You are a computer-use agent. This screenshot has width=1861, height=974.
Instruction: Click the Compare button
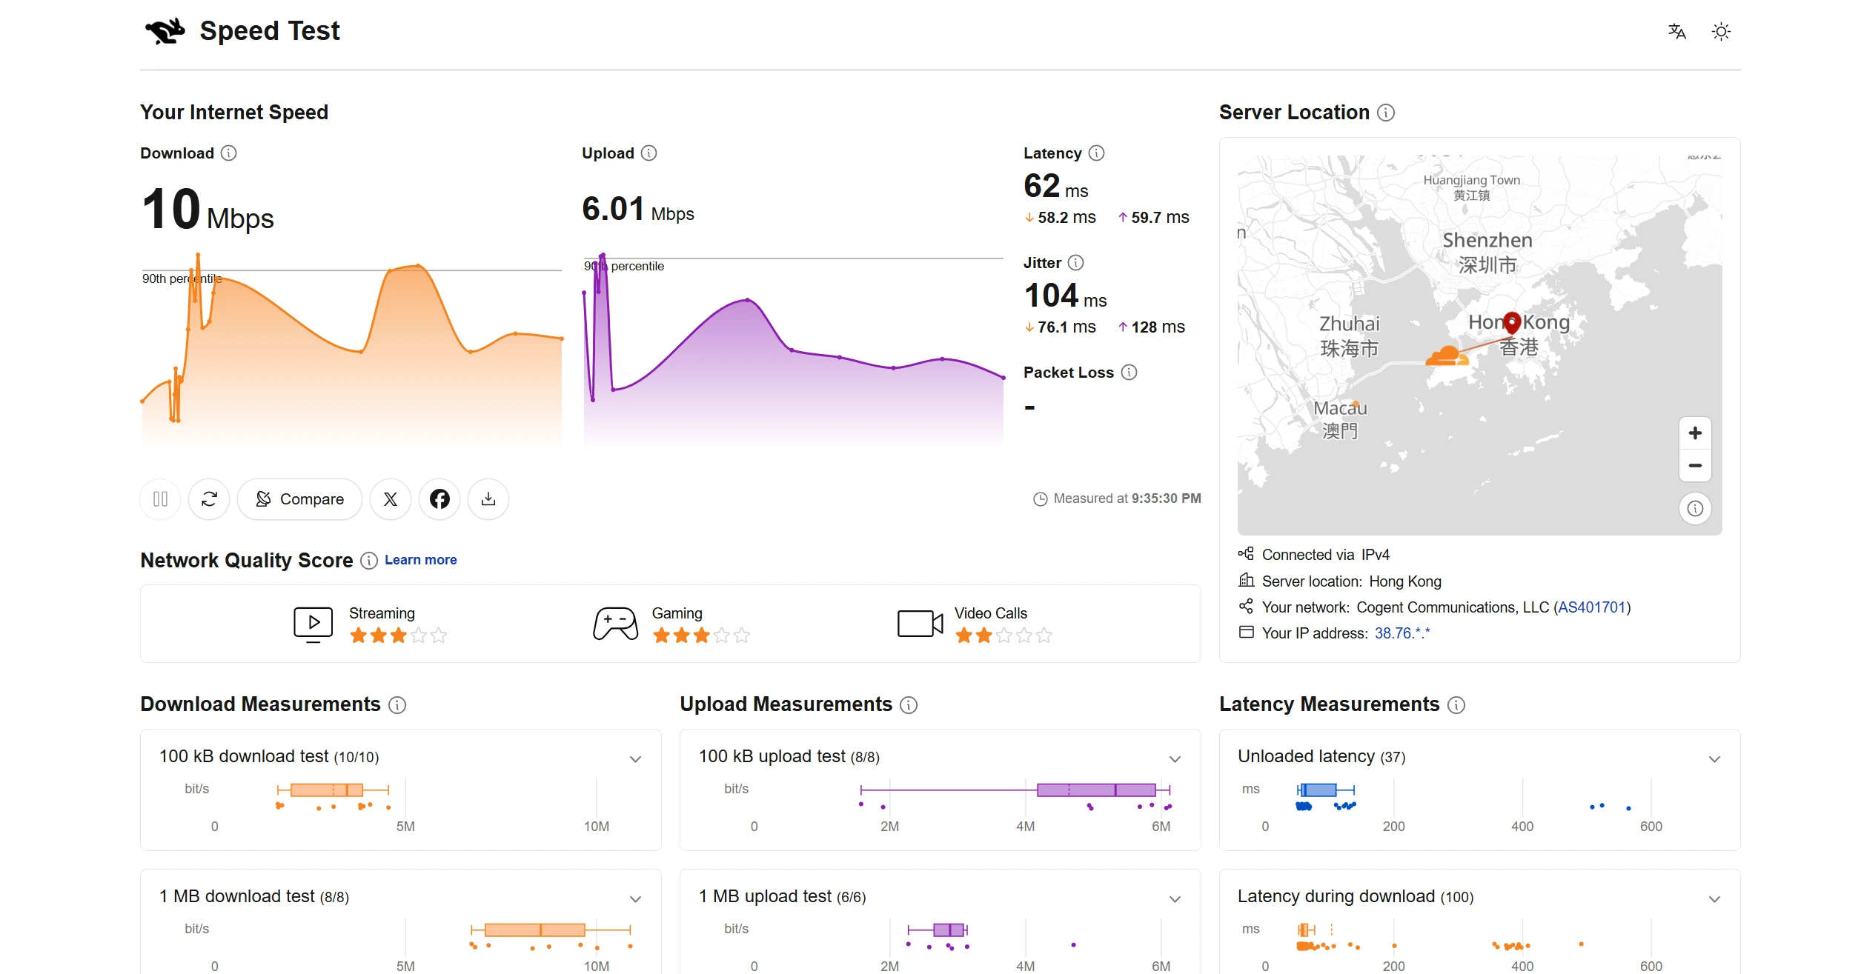coord(299,499)
